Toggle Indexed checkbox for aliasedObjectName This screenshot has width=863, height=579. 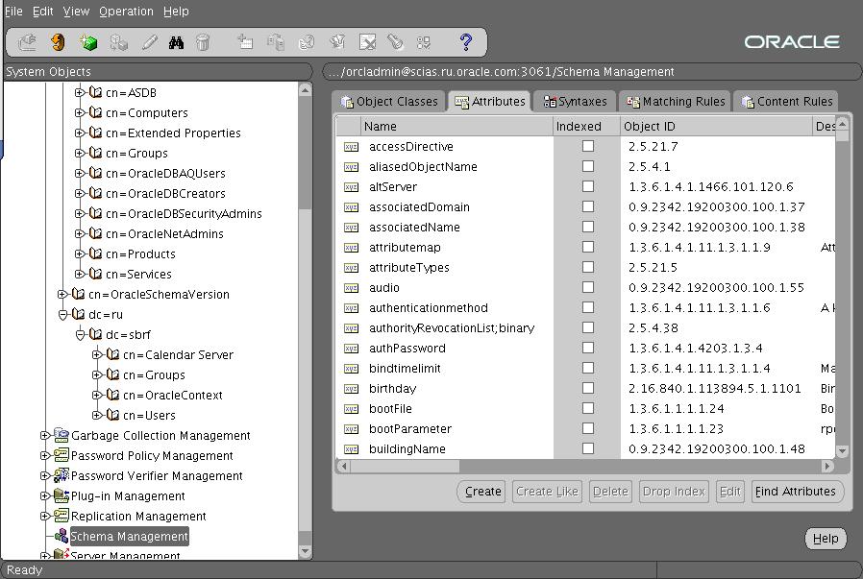(x=588, y=166)
